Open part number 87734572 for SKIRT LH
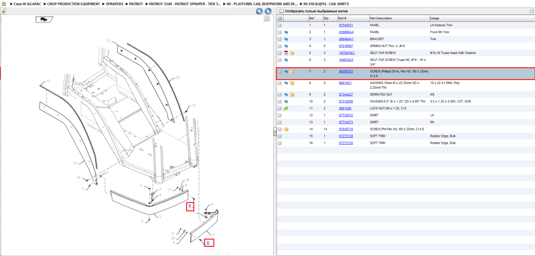Viewport: 535px width, 256px height. coord(346,115)
